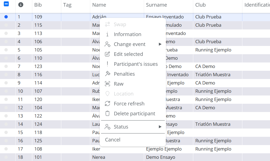Click the name Iker in row 17
270x161 pixels.
(x=96, y=149)
